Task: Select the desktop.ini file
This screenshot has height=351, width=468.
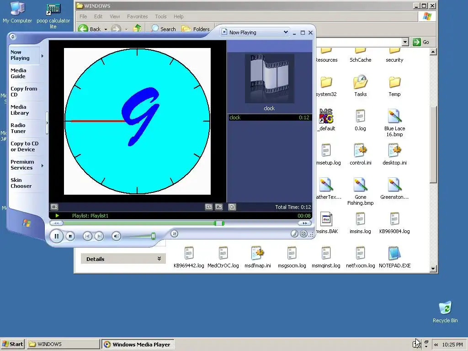Action: [x=394, y=154]
